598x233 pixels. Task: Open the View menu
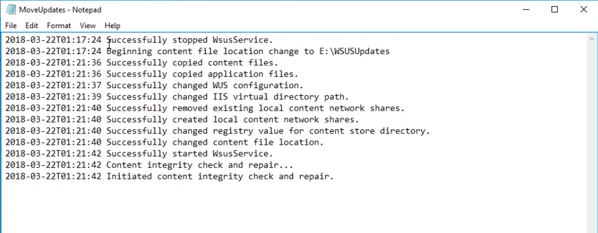click(87, 25)
